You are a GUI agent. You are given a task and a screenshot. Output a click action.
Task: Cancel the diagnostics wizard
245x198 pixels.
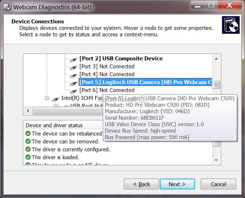pyautogui.click(x=218, y=184)
